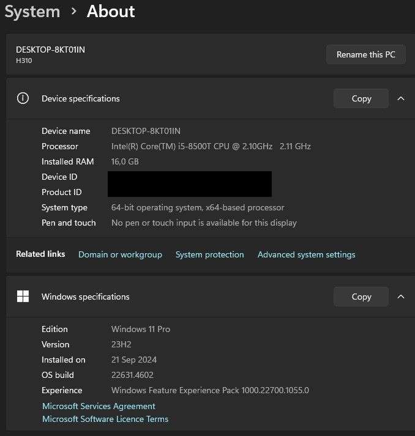Click the Pen and touch label
The height and width of the screenshot is (436, 415).
coord(69,223)
